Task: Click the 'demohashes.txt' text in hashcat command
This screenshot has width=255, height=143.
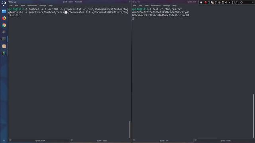Action: (x=80, y=12)
